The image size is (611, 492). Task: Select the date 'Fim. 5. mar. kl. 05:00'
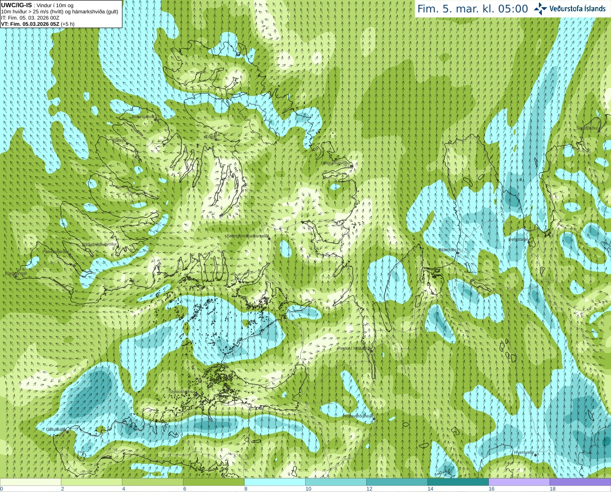[x=473, y=9]
